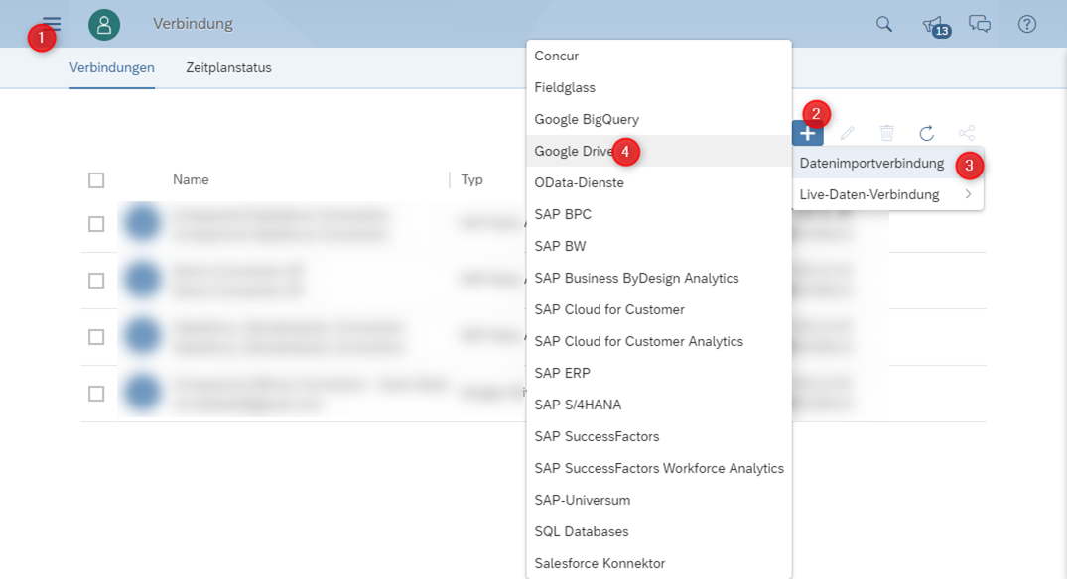This screenshot has width=1067, height=579.
Task: Check the fourth connection row checkbox
Action: pyautogui.click(x=96, y=394)
